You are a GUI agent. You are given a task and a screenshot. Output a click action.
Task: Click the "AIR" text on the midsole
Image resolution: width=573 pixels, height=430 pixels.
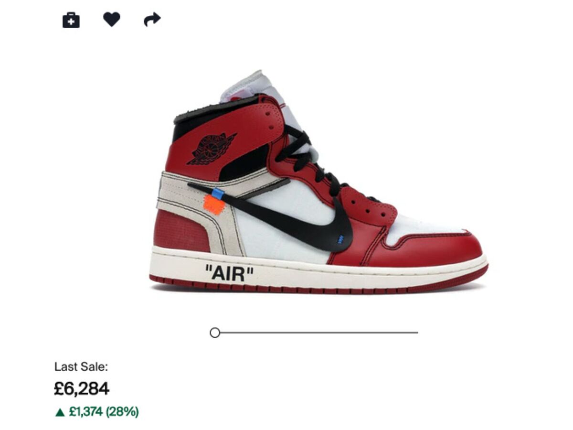click(229, 273)
